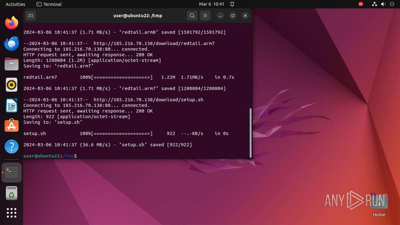
Task: Open Thunderbird mail from the dock
Action: pyautogui.click(x=12, y=43)
